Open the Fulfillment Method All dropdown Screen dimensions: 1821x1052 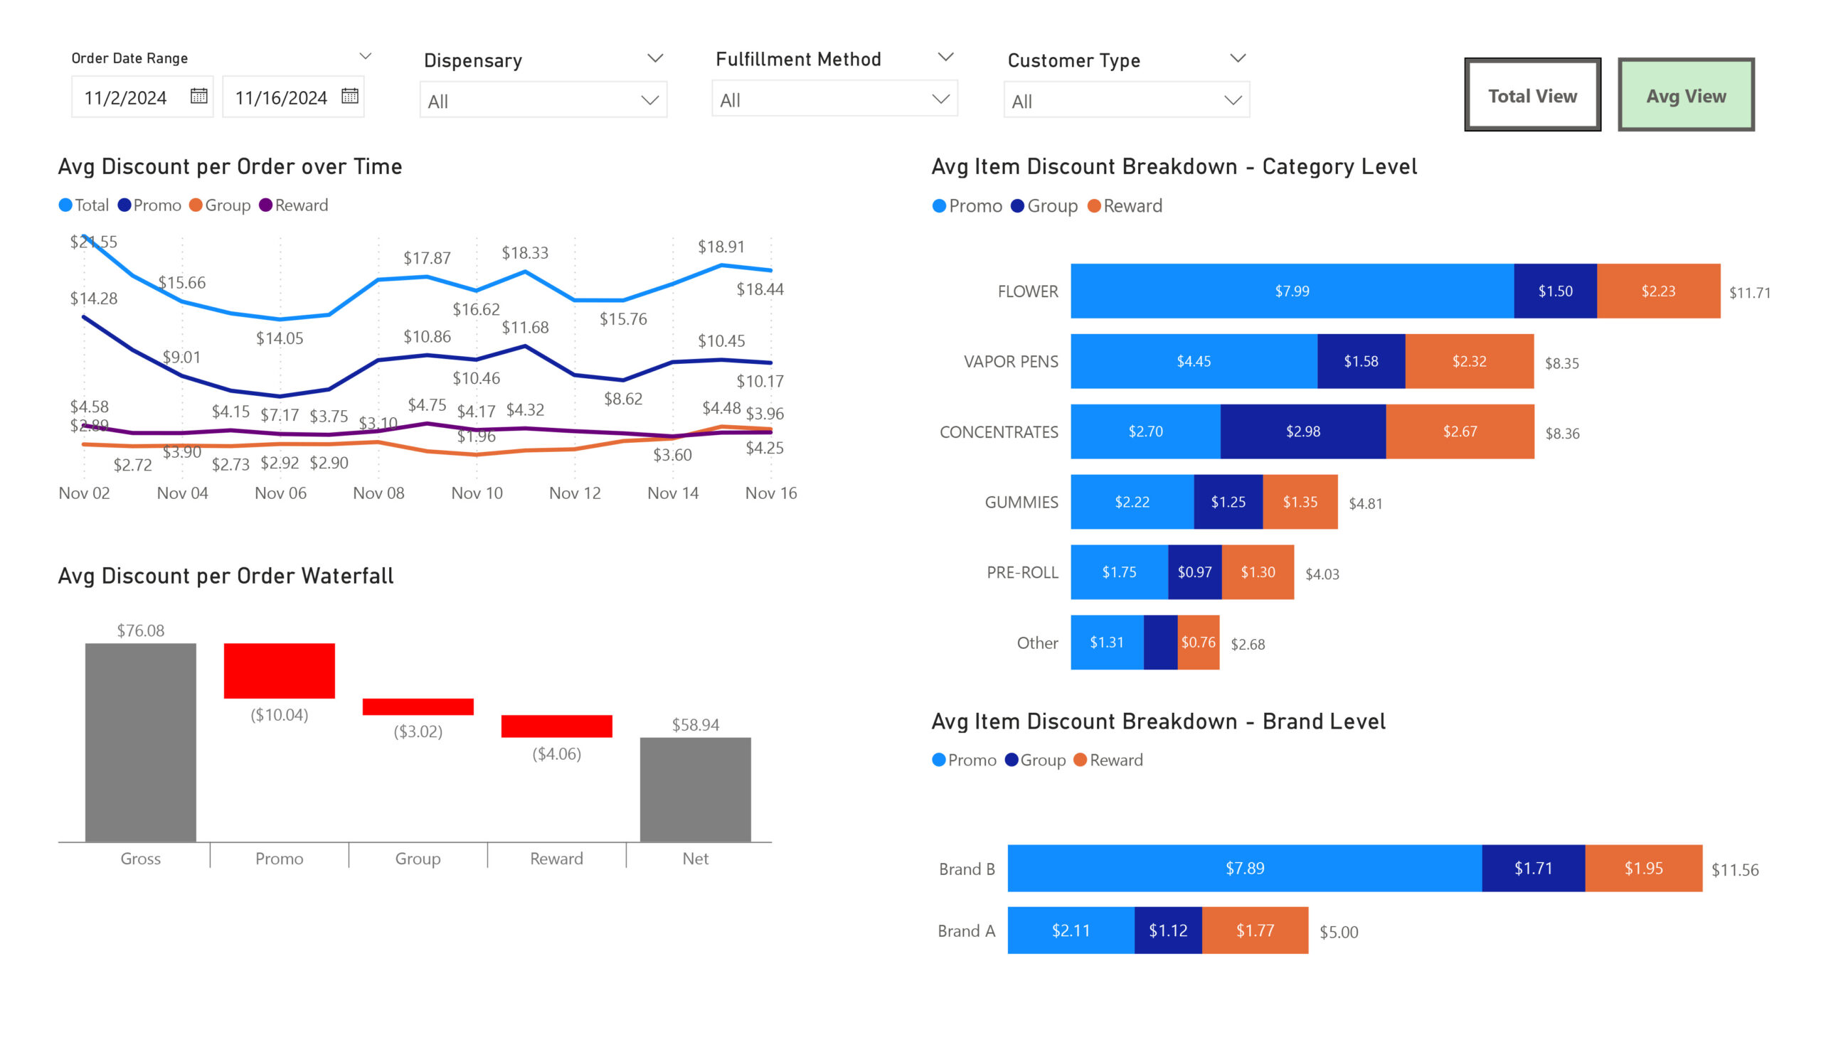coord(834,100)
